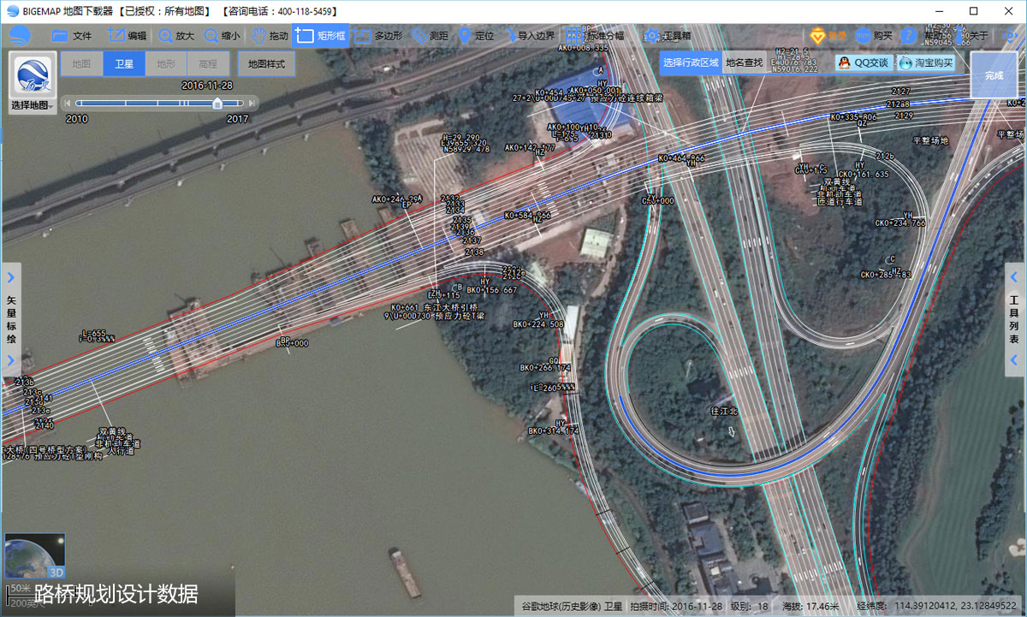Image resolution: width=1027 pixels, height=617 pixels.
Task: Switch to 地形 terrain layer type
Action: pyautogui.click(x=166, y=63)
